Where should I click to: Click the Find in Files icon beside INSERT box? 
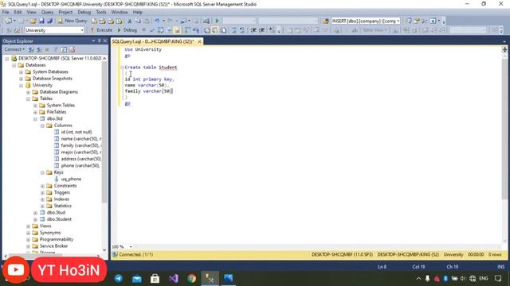click(325, 21)
